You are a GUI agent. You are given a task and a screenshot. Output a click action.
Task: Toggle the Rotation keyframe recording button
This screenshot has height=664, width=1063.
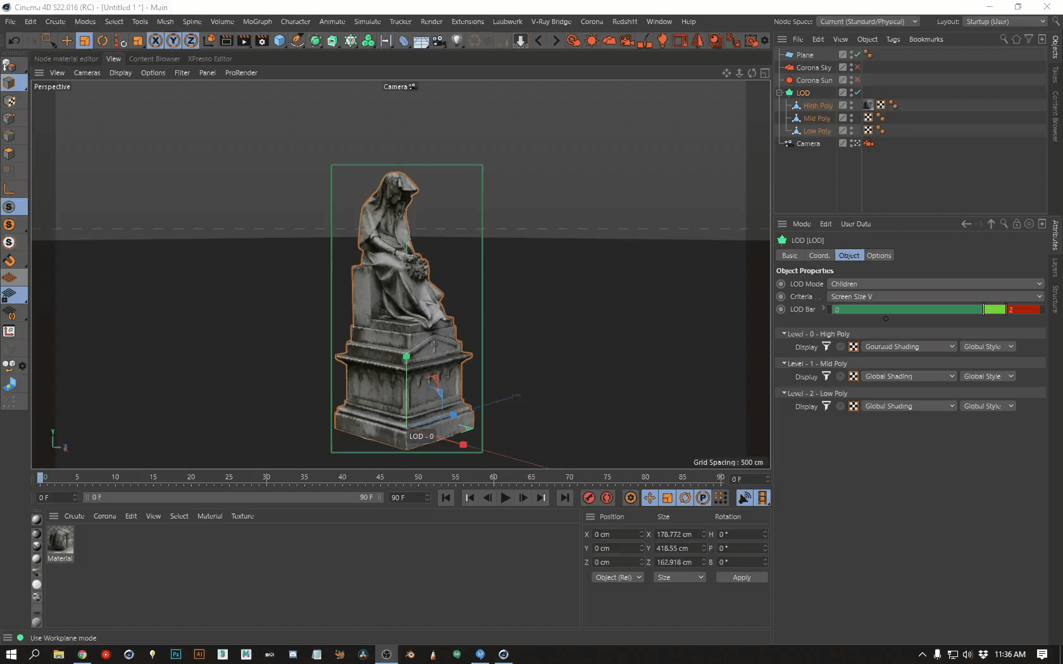coord(685,498)
